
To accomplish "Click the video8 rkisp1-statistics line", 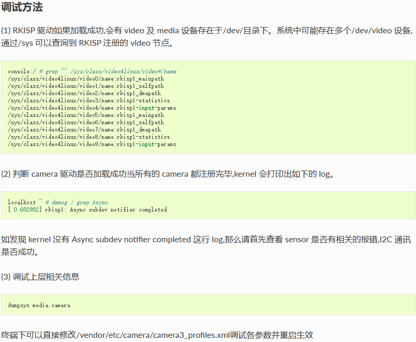I will [88, 137].
